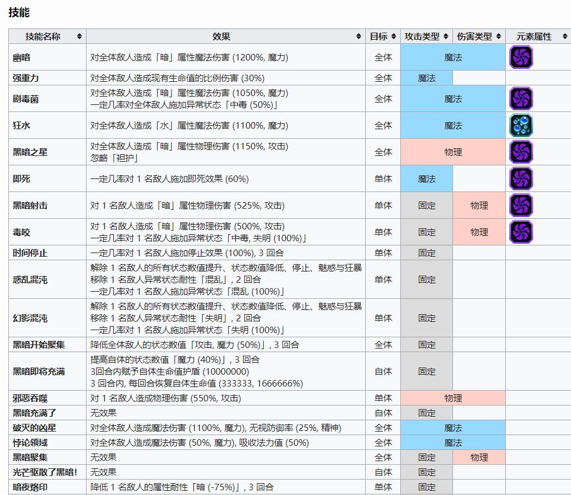Select the 黑暗即将充满 skill name cell
This screenshot has width=571, height=495.
pyautogui.click(x=39, y=371)
